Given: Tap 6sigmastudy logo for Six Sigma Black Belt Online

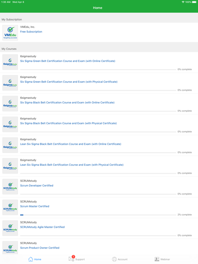Looking at the screenshot, I should 10,103.
